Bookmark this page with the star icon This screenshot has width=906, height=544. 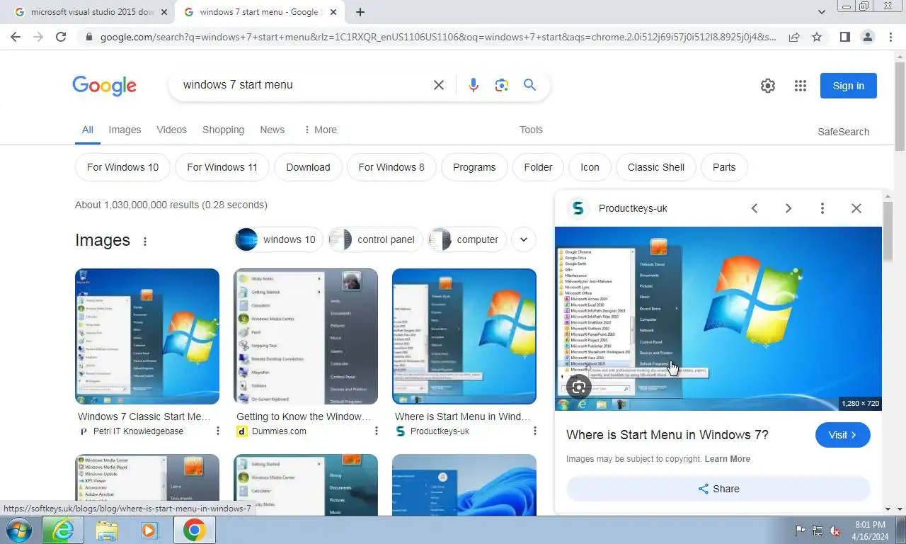(x=817, y=37)
